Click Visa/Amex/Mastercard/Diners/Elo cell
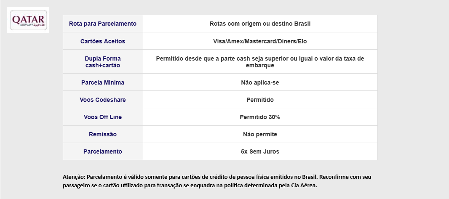 click(x=260, y=41)
